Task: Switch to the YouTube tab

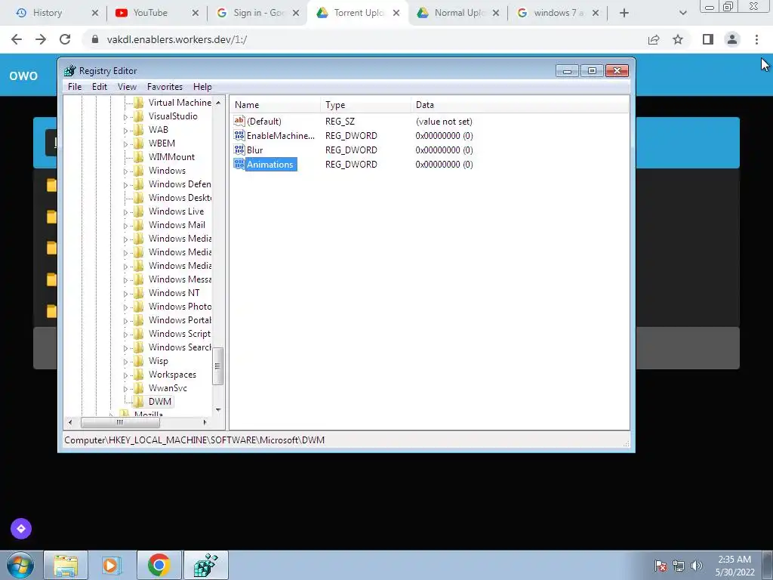Action: pyautogui.click(x=156, y=13)
